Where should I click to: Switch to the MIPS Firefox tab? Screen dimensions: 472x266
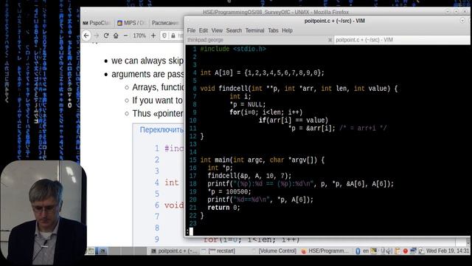(131, 23)
